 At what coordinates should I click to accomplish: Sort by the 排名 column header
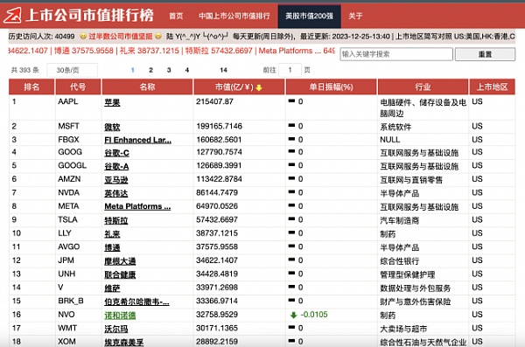click(x=31, y=87)
